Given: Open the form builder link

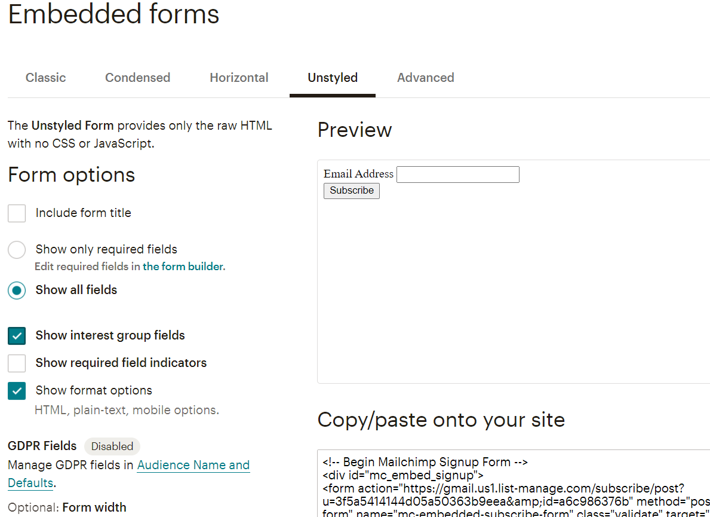Looking at the screenshot, I should 183,267.
